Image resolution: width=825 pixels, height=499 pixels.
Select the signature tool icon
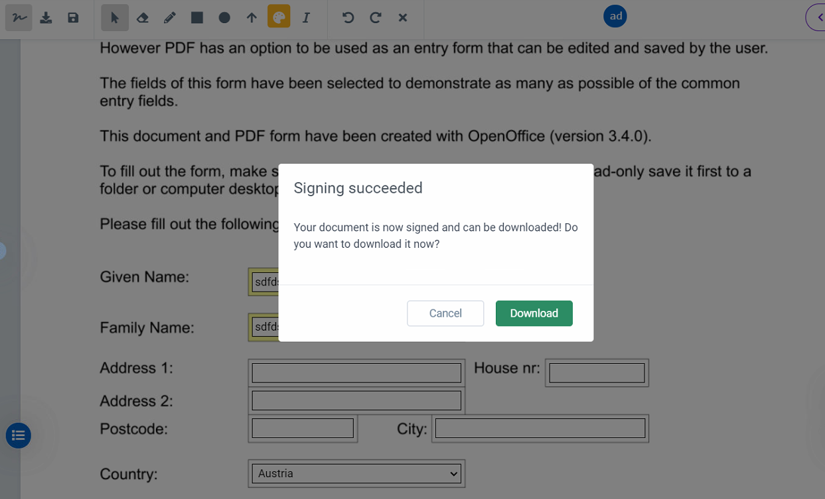pos(19,18)
